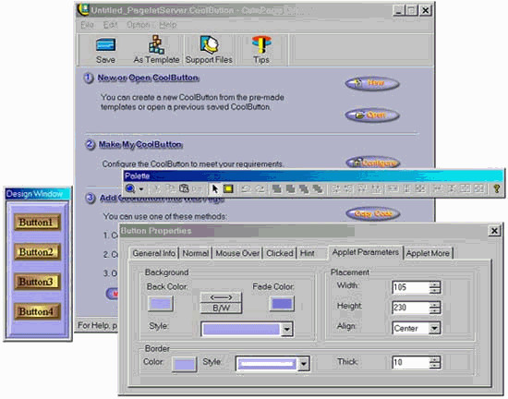
Task: Open the Help menu
Action: [x=168, y=25]
